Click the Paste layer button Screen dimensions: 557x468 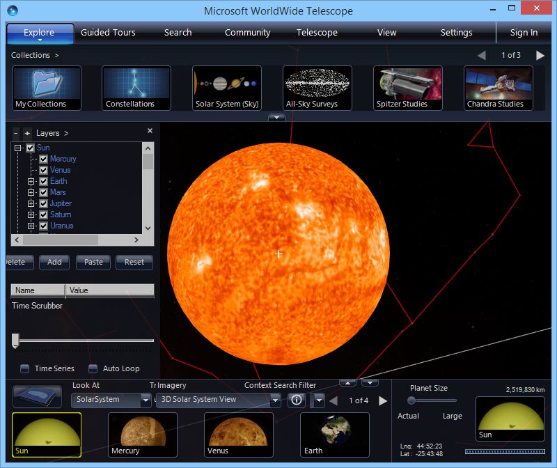[93, 263]
